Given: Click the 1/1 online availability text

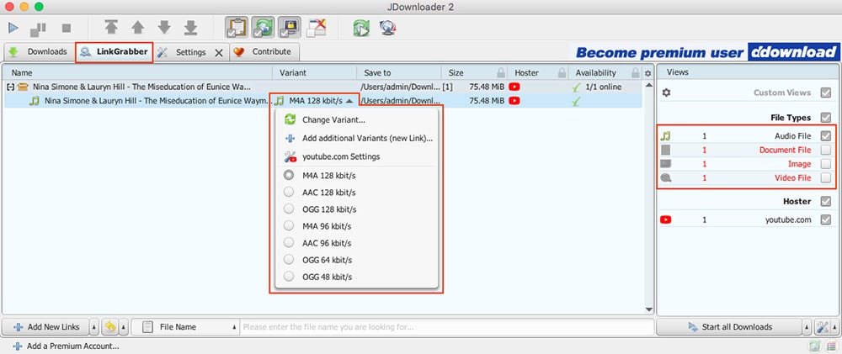Looking at the screenshot, I should click(x=604, y=87).
